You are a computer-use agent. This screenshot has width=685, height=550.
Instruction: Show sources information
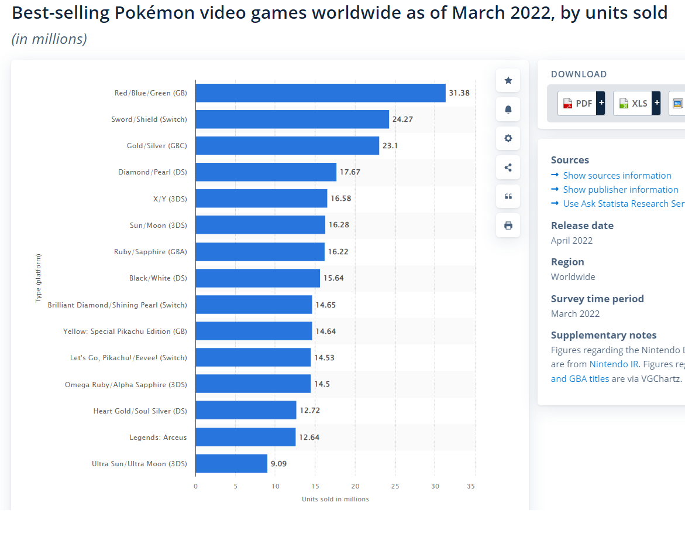617,175
